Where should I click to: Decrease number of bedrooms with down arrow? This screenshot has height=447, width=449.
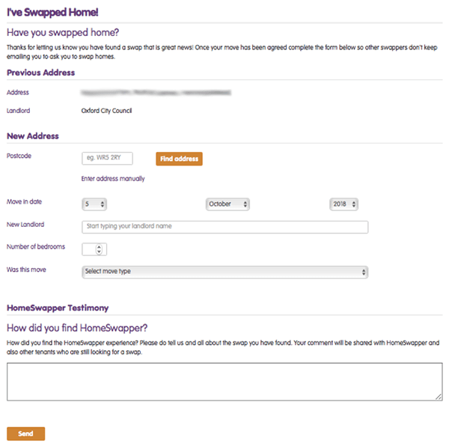(99, 252)
